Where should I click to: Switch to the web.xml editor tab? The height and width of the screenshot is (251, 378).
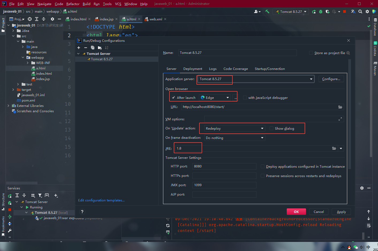(x=155, y=19)
